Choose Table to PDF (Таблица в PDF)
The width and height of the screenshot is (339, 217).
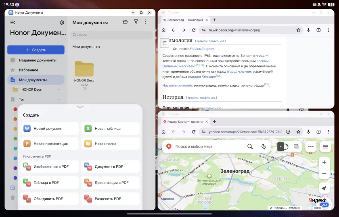click(50, 183)
